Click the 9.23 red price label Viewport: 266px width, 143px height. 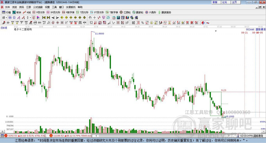[224, 90]
